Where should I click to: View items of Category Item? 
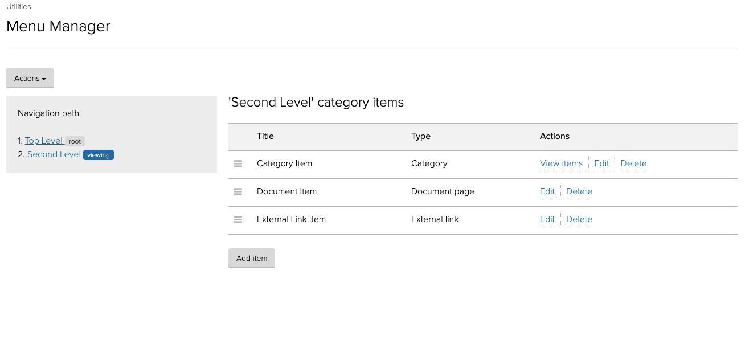pos(561,163)
